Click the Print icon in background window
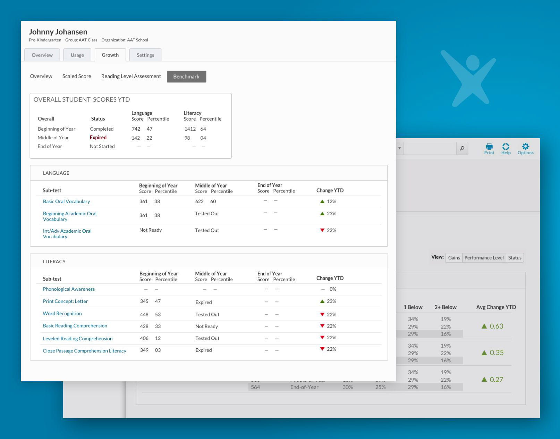560x439 pixels. pos(489,148)
